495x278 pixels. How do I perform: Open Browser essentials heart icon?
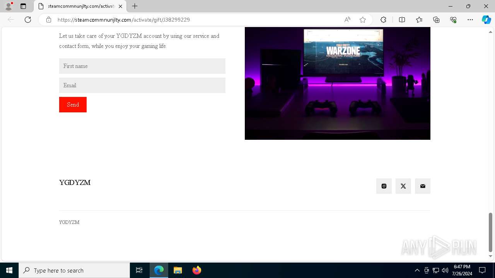tap(453, 20)
